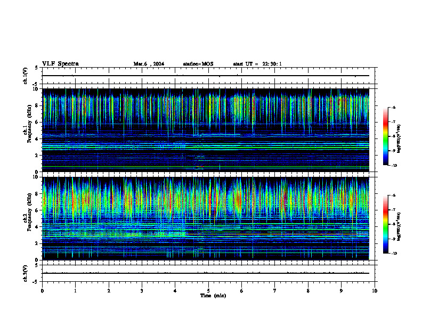This screenshot has height=326, width=422.
Task: Click the '-6' label on ch.2 color scale
Action: pos(393,195)
